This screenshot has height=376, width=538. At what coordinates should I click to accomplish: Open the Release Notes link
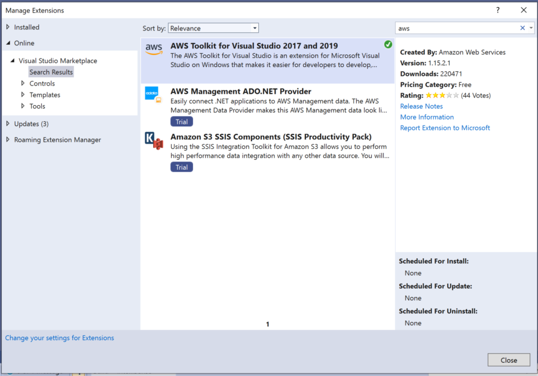pos(421,106)
